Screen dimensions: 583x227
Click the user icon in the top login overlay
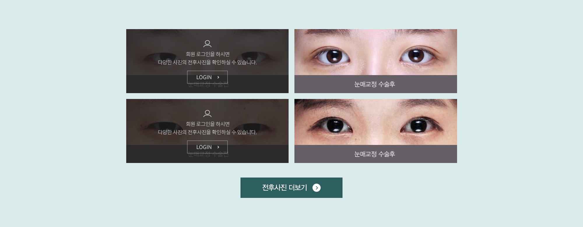[x=207, y=44]
